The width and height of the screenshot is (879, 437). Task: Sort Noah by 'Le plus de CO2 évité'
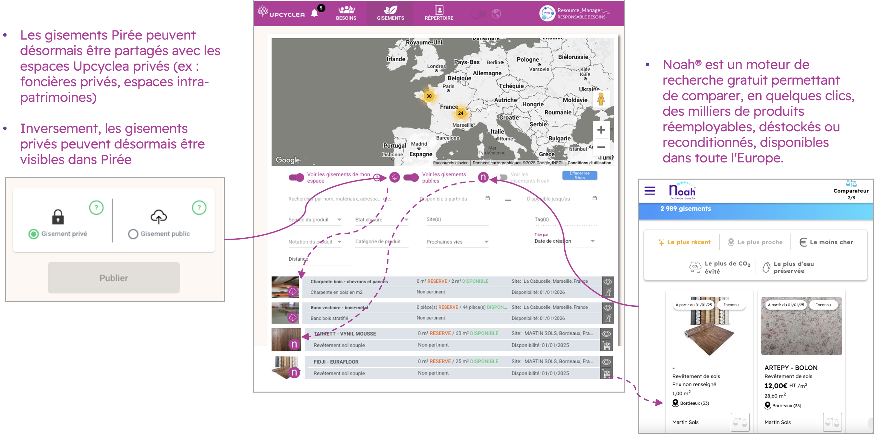[x=720, y=267]
